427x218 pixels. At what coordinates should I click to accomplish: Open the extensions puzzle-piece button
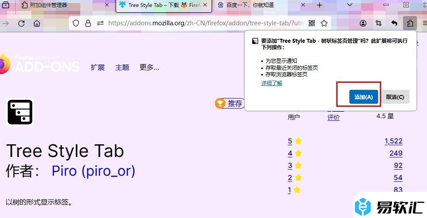[410, 24]
